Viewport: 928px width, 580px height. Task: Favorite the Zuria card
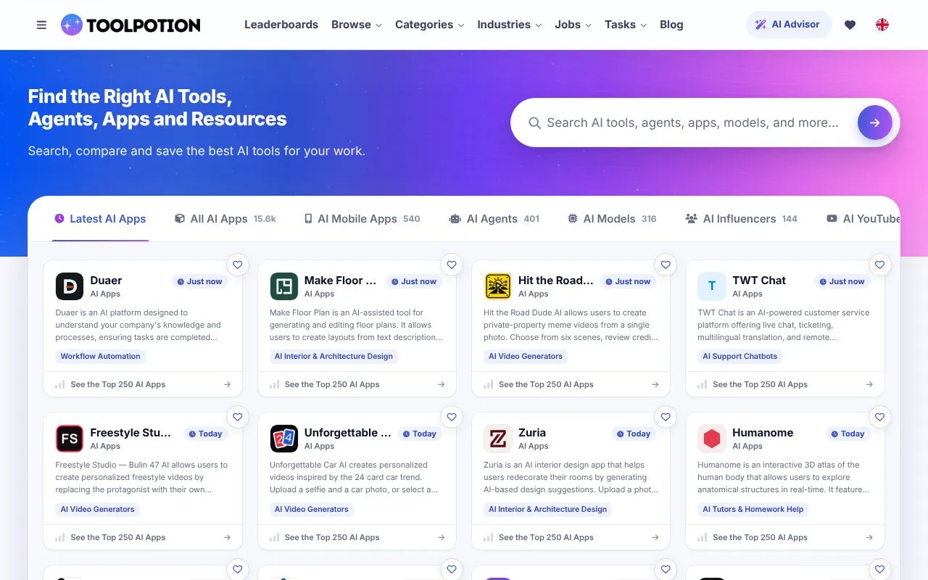(666, 417)
